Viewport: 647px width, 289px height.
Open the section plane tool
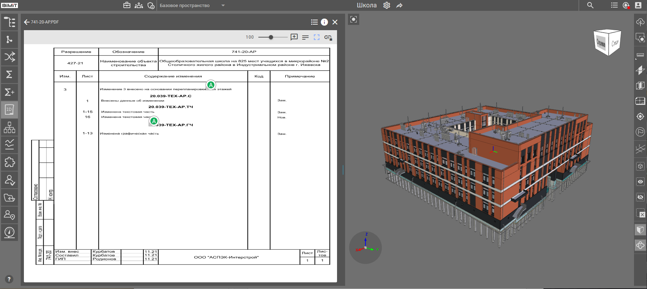(640, 70)
